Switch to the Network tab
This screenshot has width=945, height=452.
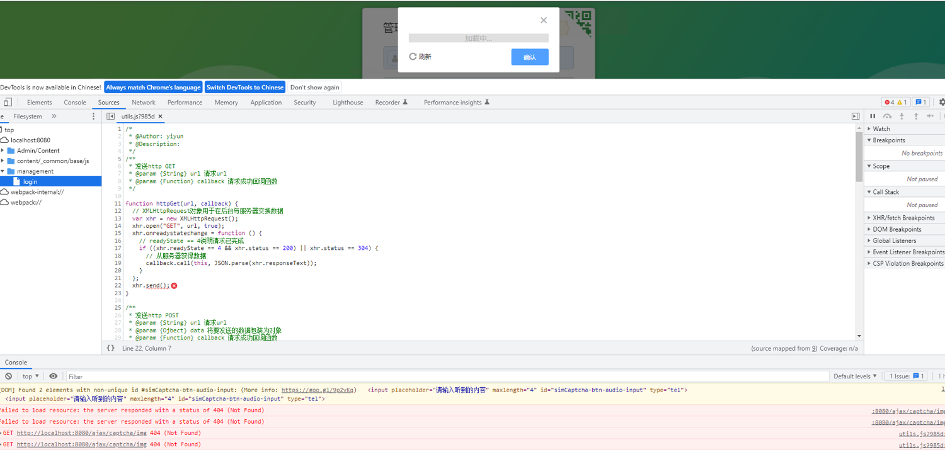point(143,103)
